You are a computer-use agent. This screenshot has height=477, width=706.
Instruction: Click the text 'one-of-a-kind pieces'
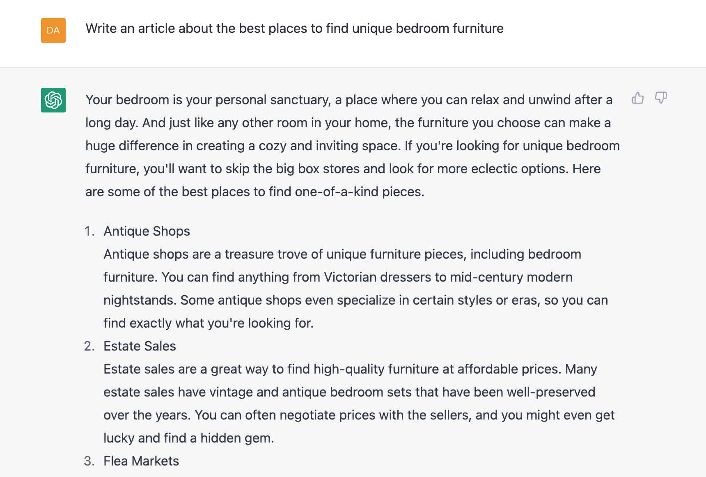(x=359, y=192)
